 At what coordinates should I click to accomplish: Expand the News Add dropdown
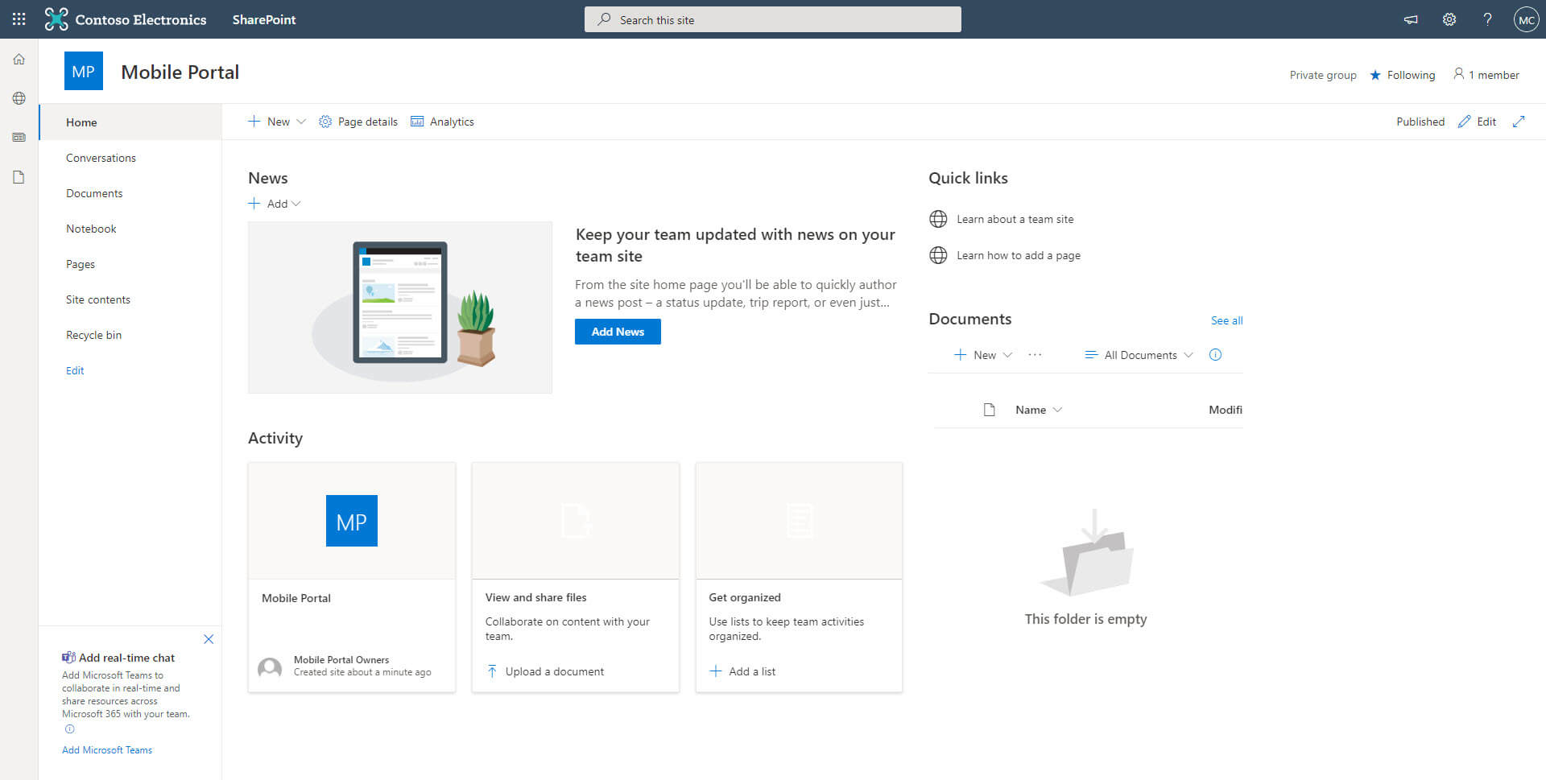click(x=275, y=204)
